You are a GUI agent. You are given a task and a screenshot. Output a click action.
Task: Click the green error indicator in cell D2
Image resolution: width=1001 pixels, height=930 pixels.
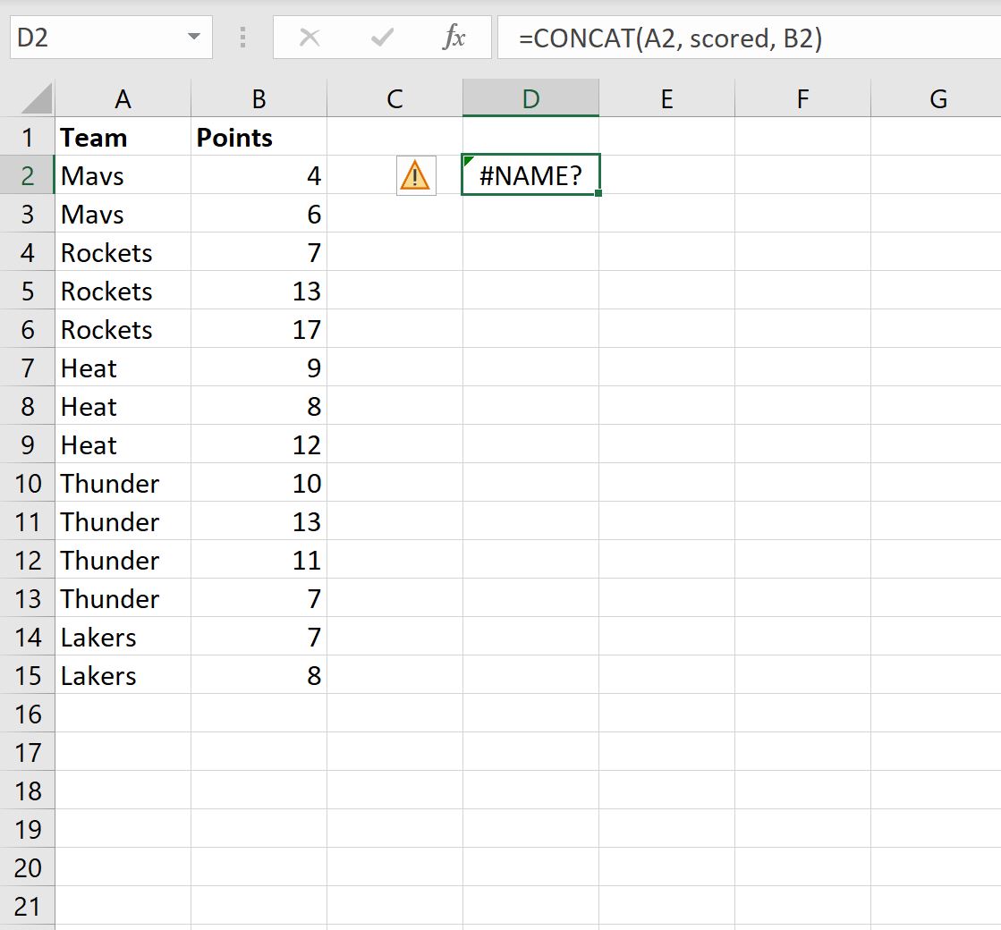pos(467,161)
